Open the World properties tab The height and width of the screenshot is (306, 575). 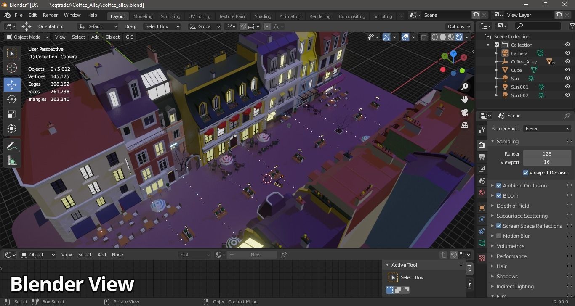coord(482,193)
